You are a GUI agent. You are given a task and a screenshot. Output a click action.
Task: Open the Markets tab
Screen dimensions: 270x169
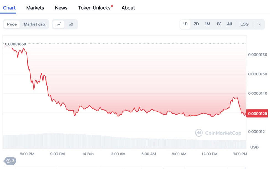(x=35, y=8)
